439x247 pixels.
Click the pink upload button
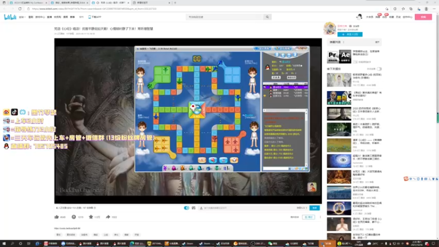(x=423, y=17)
